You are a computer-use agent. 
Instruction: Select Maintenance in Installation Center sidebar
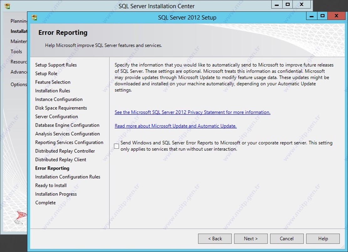point(19,41)
